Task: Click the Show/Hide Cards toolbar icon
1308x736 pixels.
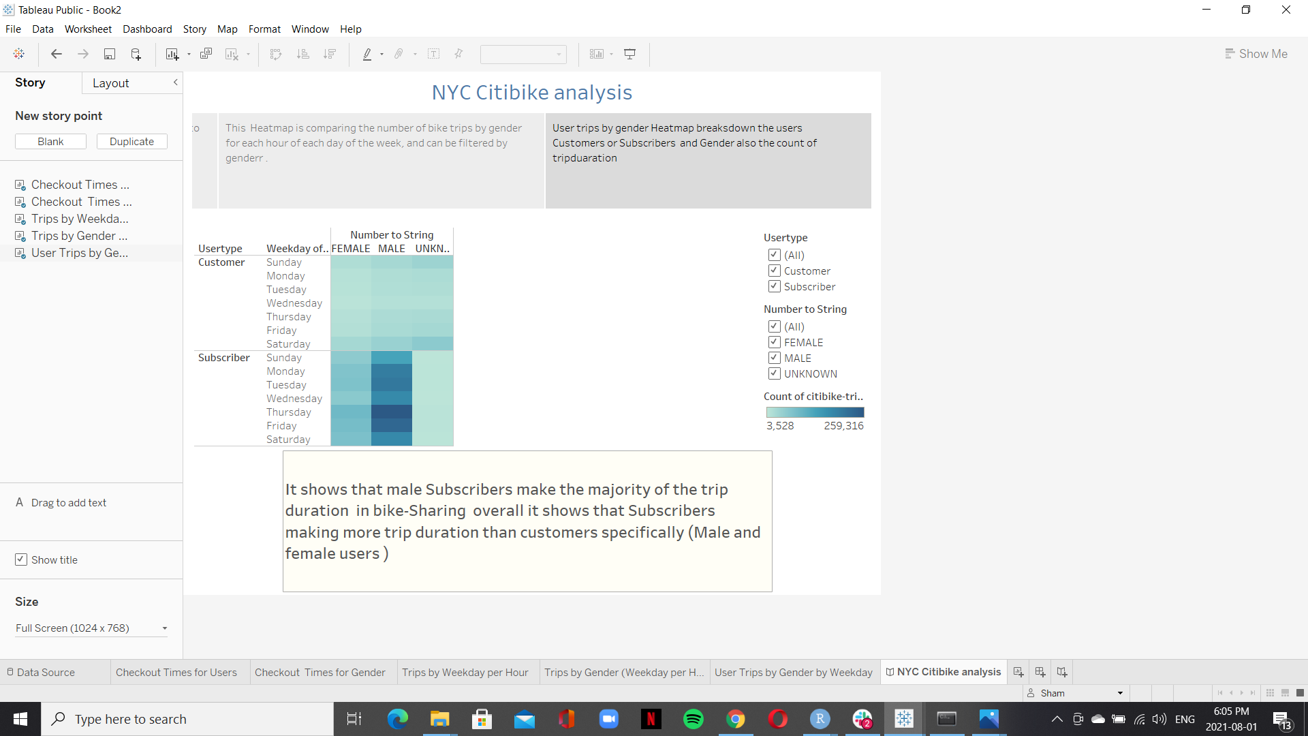Action: (597, 54)
